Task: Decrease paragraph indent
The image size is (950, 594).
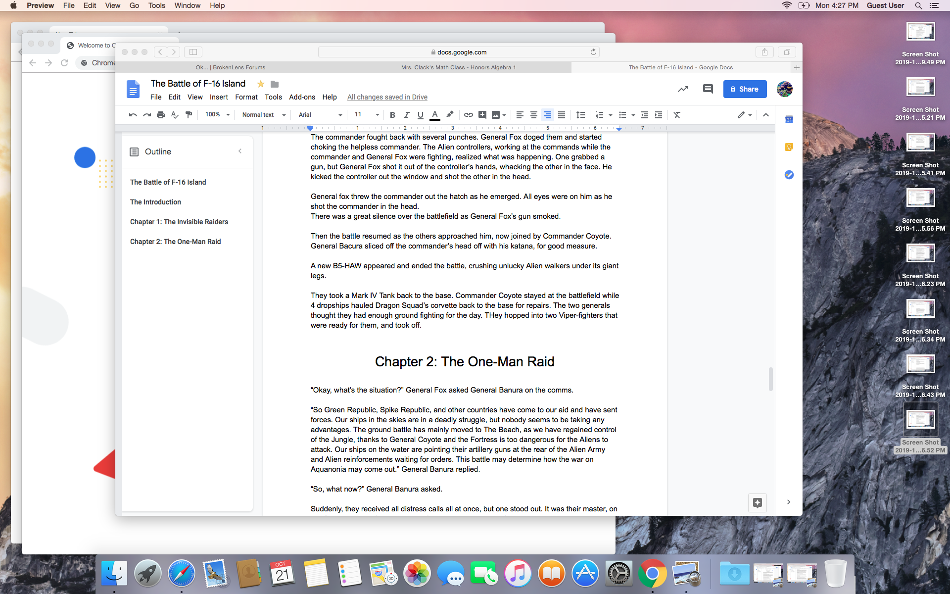Action: click(645, 115)
